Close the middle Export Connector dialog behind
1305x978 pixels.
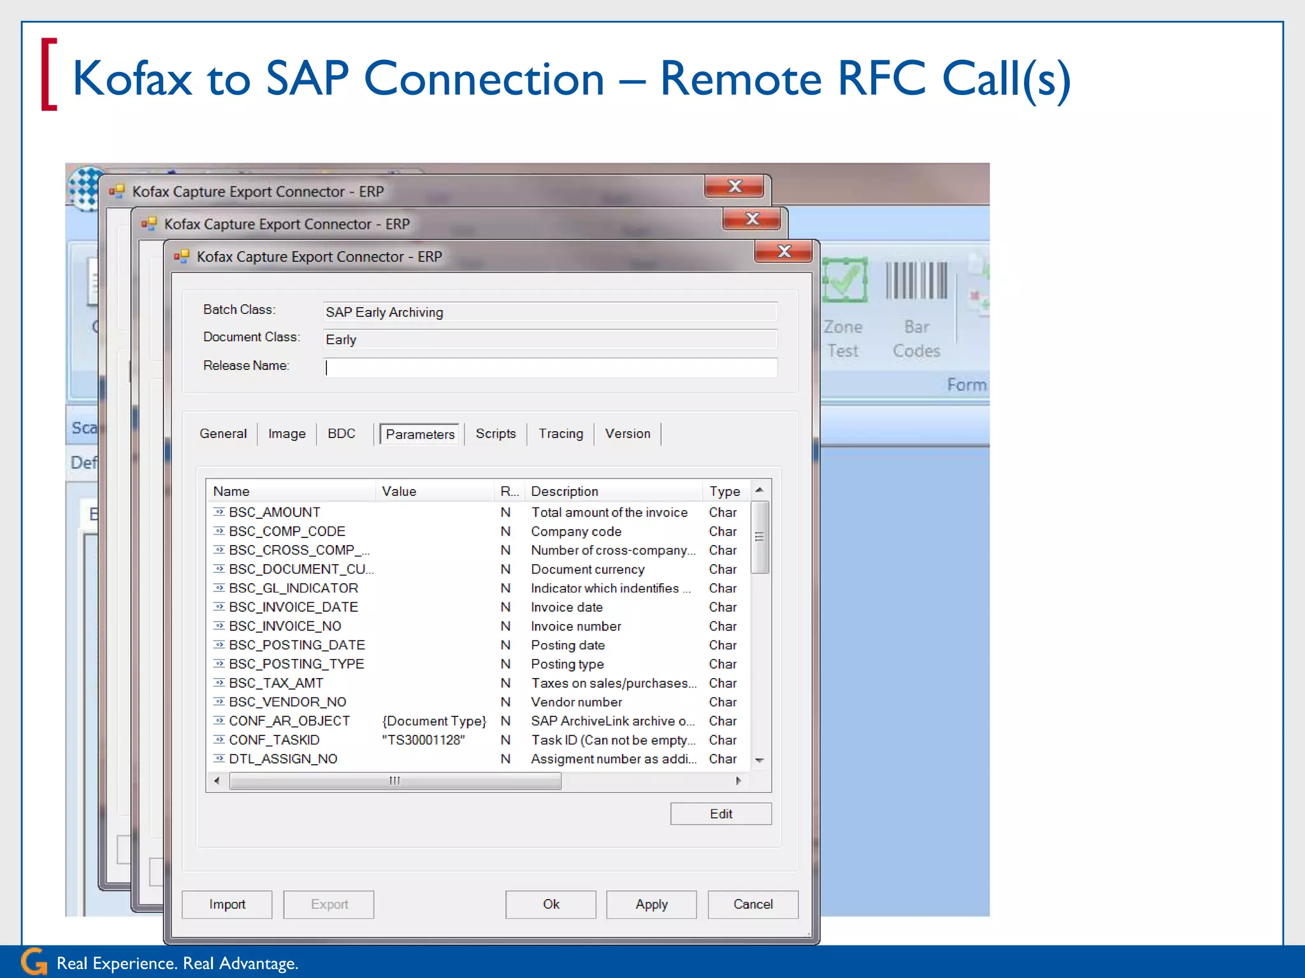[752, 219]
